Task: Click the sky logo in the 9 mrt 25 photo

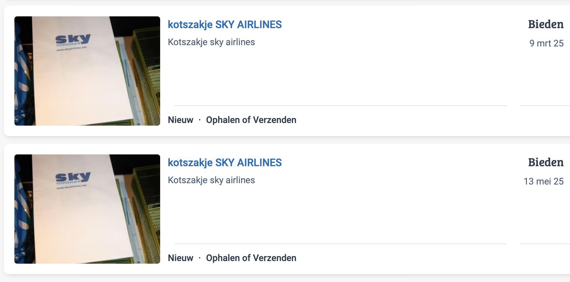Action: click(73, 40)
